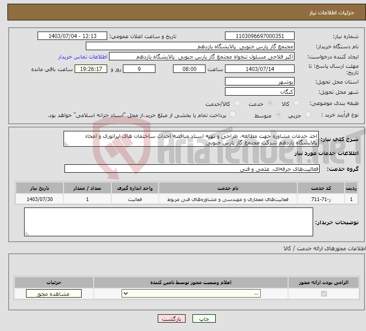Viewport: 366px width, 331px height.
Task: Click the buyer notes text area
Action: [x=168, y=222]
